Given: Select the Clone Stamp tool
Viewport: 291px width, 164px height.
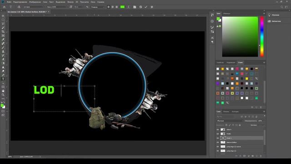Looking at the screenshot, I should [3, 51].
